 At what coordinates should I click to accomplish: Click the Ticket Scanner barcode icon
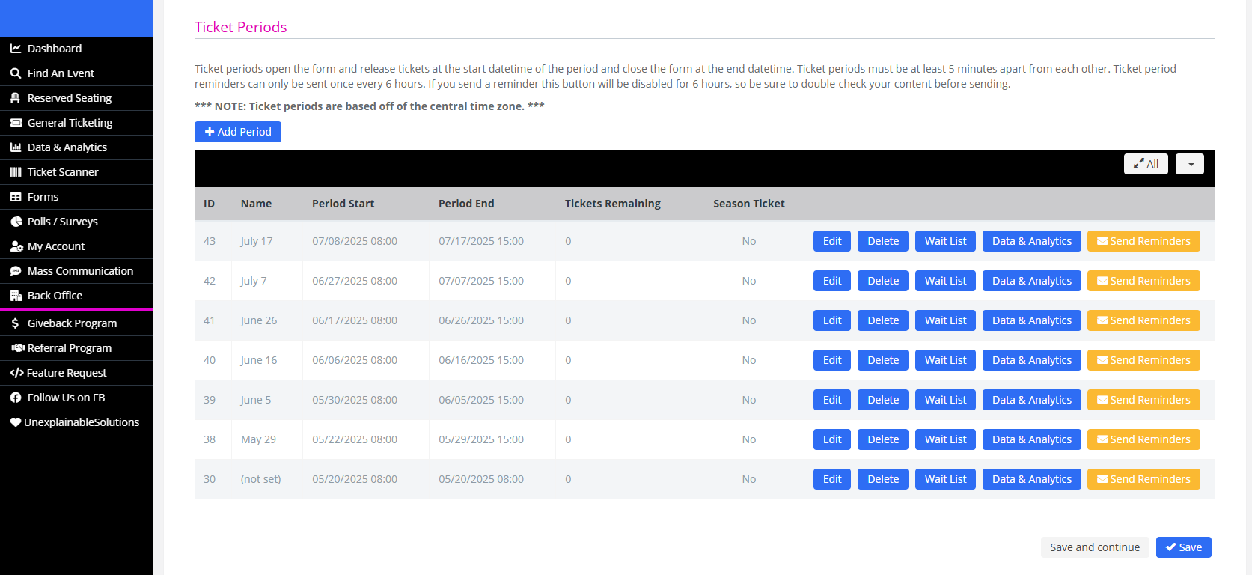tap(15, 172)
